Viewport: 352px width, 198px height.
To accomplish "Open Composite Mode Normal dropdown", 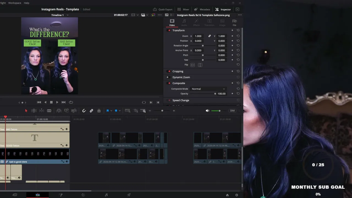I will [208, 89].
